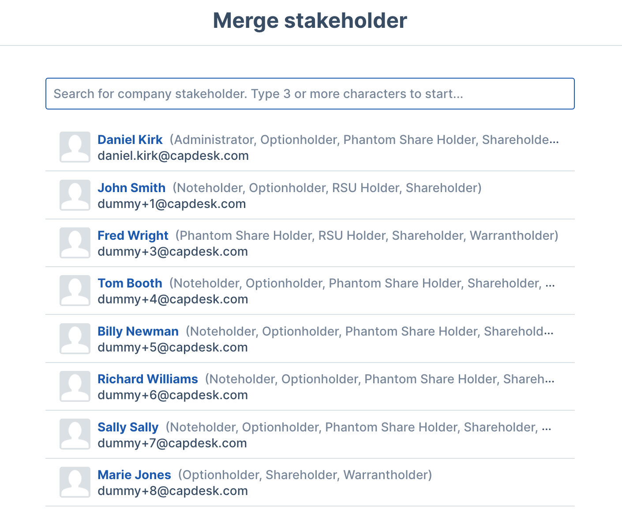Click email dummy+1@capdesk.com
This screenshot has width=622, height=514.
pos(172,204)
